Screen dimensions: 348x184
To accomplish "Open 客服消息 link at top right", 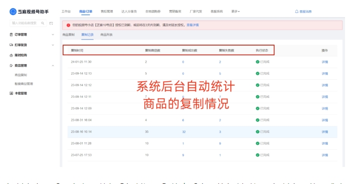I will click(305, 12).
